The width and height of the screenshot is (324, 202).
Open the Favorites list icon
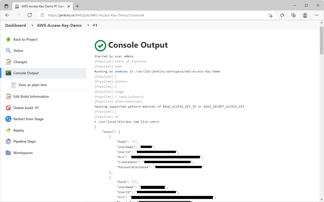[x=282, y=15]
